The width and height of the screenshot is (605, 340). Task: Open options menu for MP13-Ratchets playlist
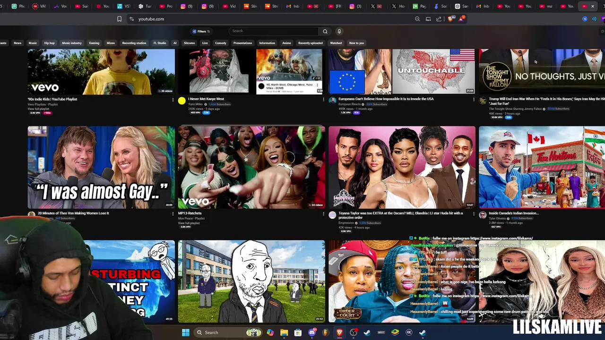[323, 214]
